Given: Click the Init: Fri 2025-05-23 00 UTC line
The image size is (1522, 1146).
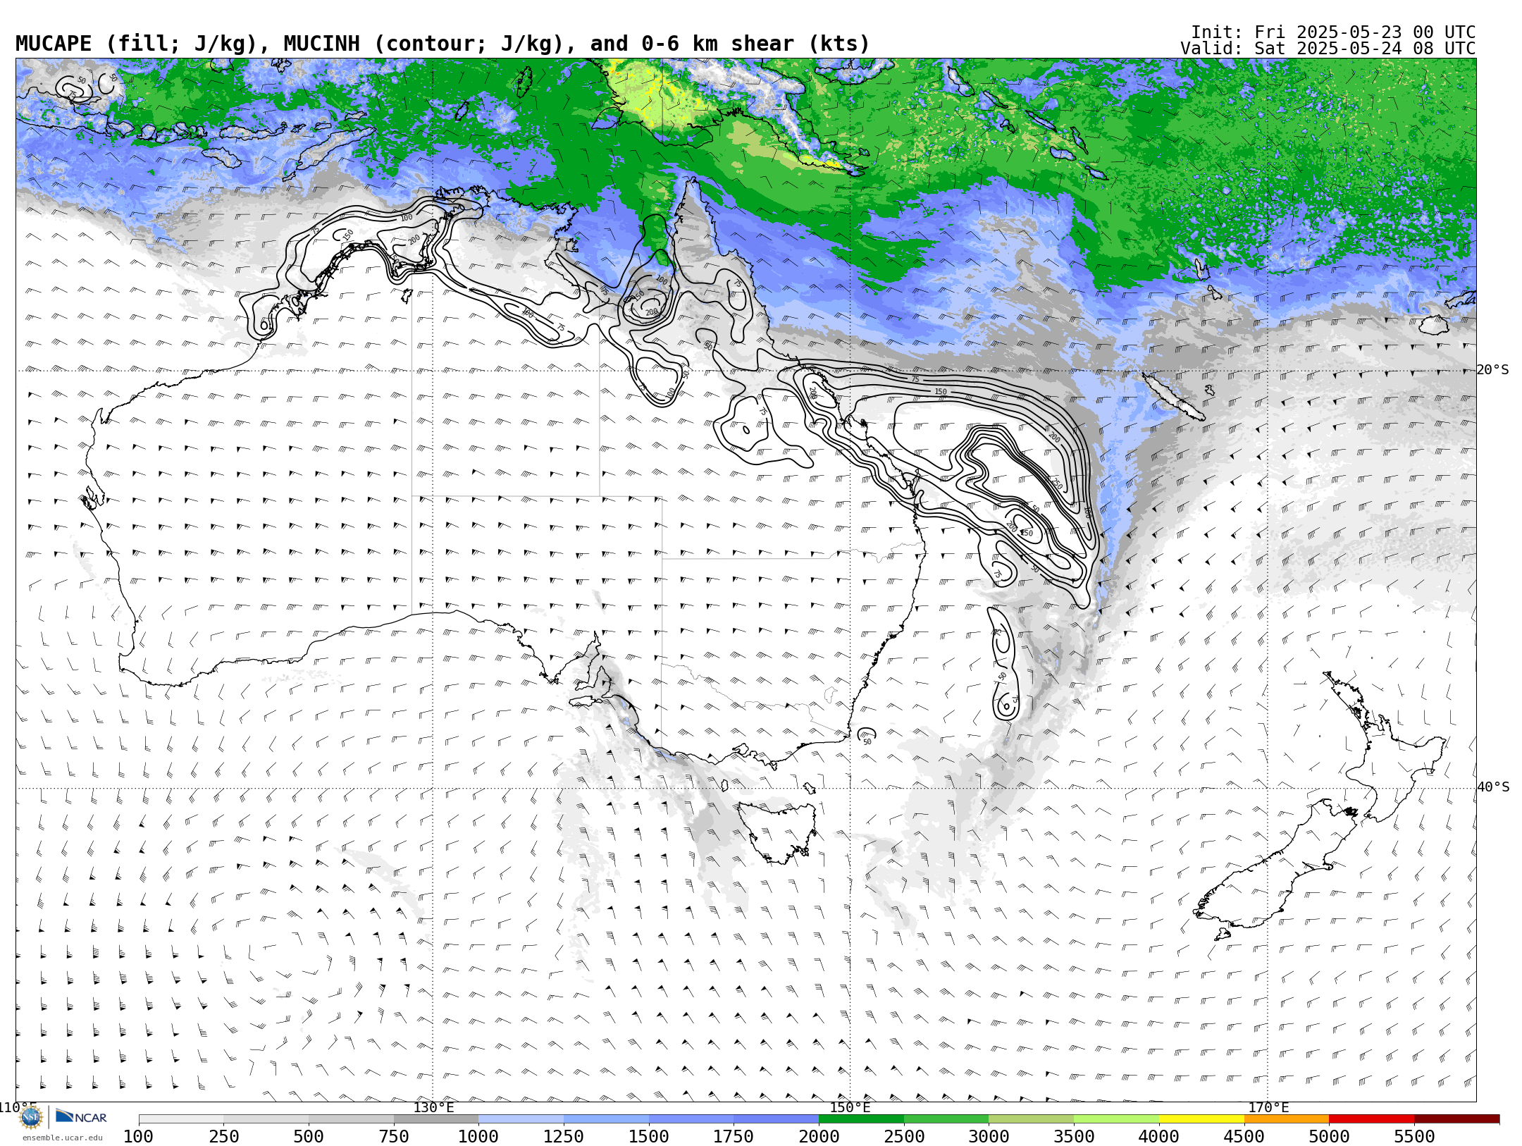Looking at the screenshot, I should (1333, 32).
